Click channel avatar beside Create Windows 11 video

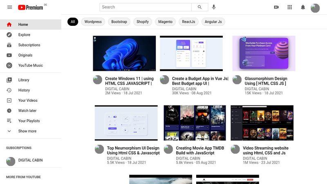(x=97, y=80)
